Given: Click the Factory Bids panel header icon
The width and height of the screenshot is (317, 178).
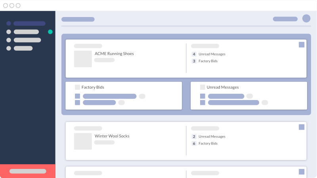Looking at the screenshot, I should click(x=77, y=87).
